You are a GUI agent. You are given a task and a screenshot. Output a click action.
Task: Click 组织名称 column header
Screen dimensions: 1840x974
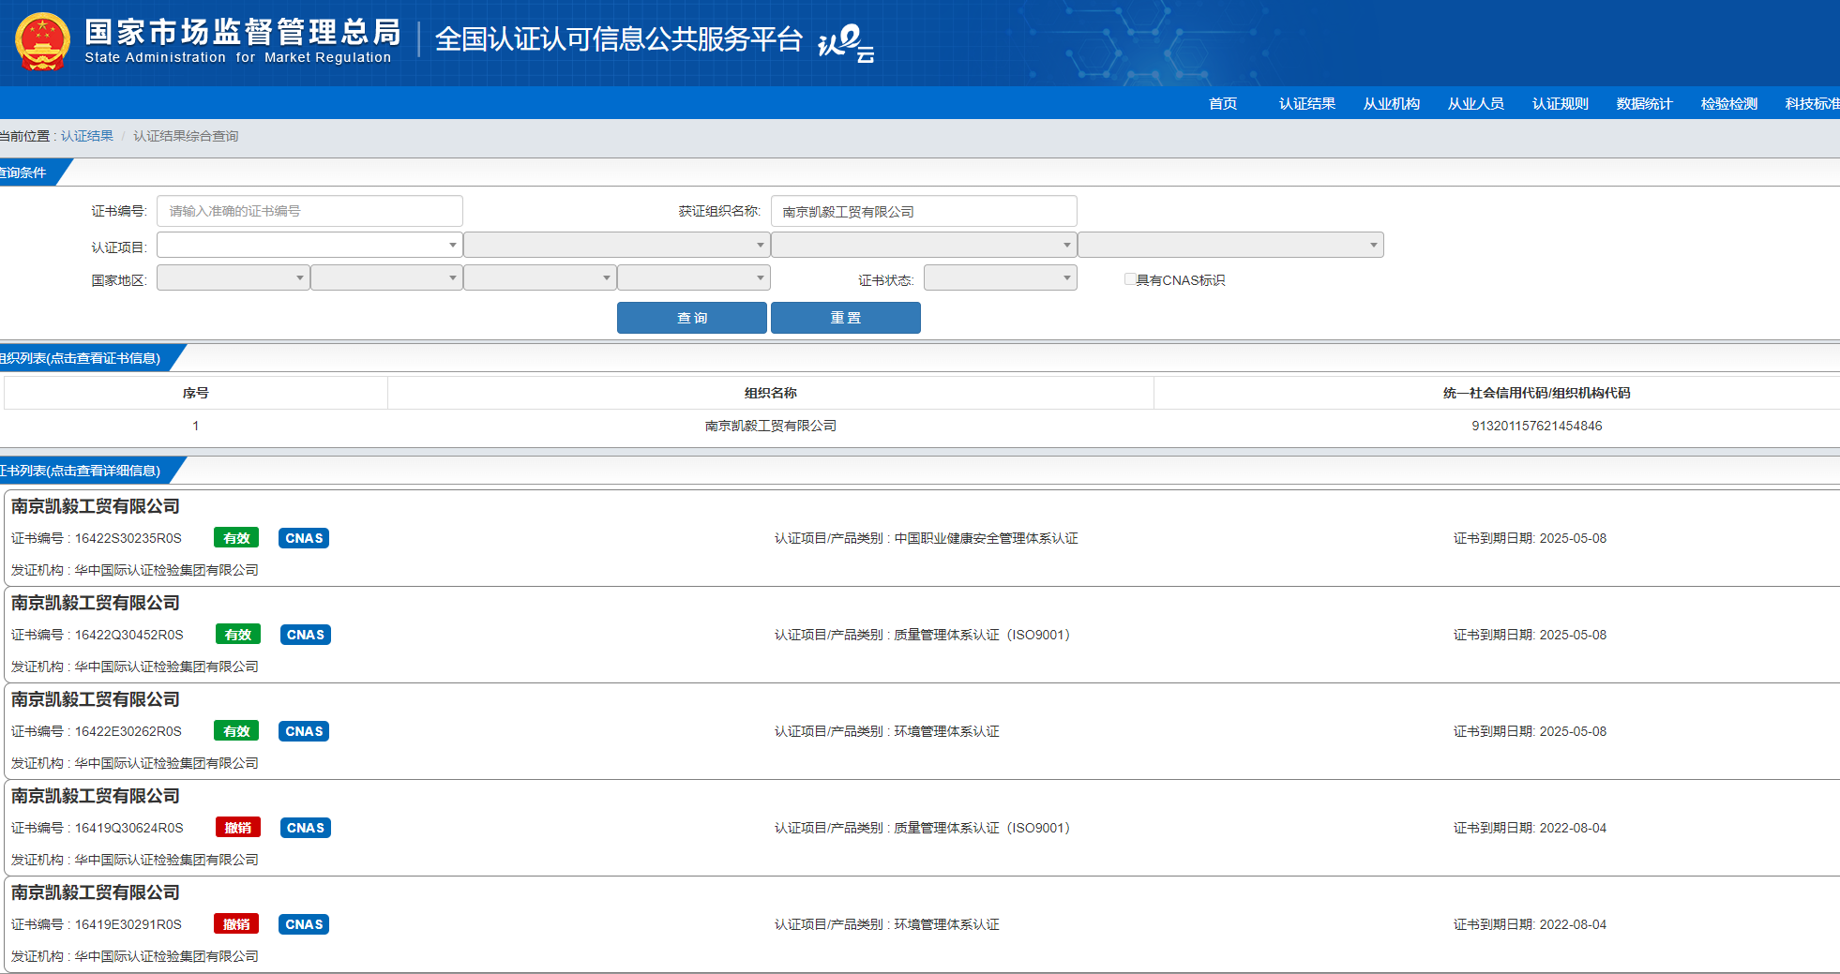click(x=771, y=393)
